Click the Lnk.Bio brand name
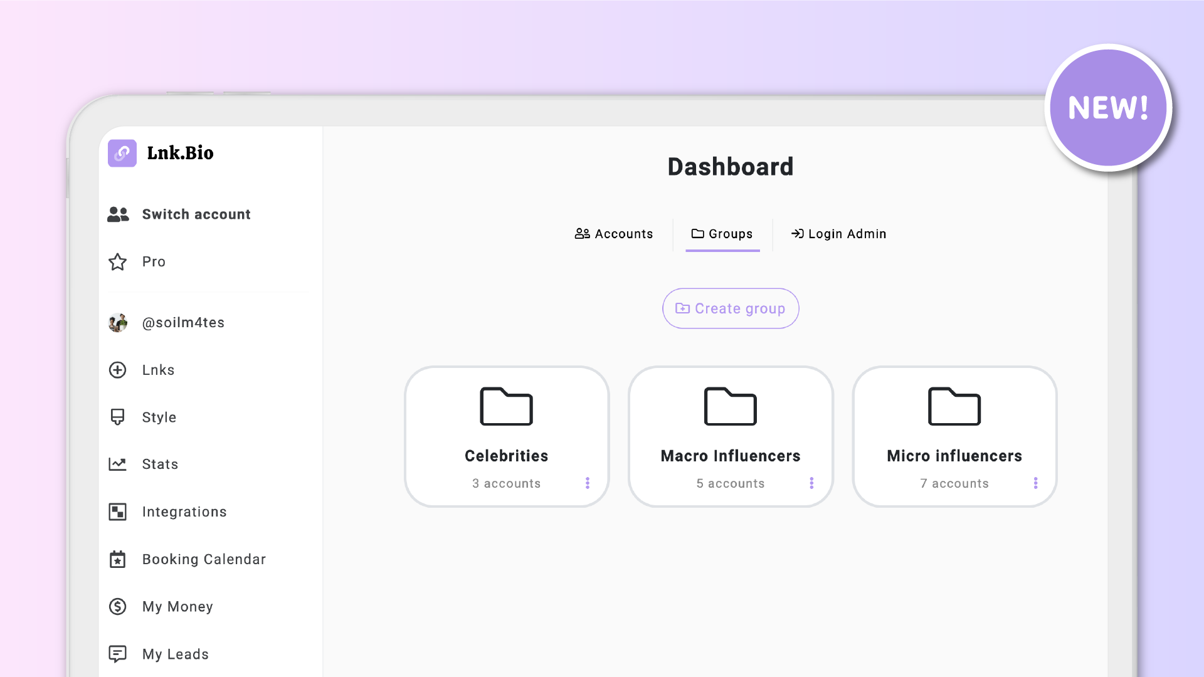This screenshot has width=1204, height=677. pos(181,153)
